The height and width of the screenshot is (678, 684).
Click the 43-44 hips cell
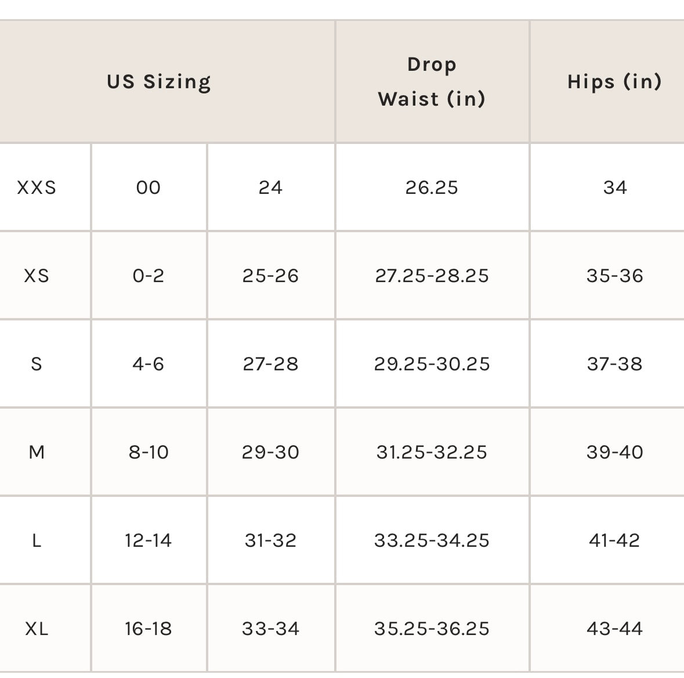pyautogui.click(x=614, y=629)
